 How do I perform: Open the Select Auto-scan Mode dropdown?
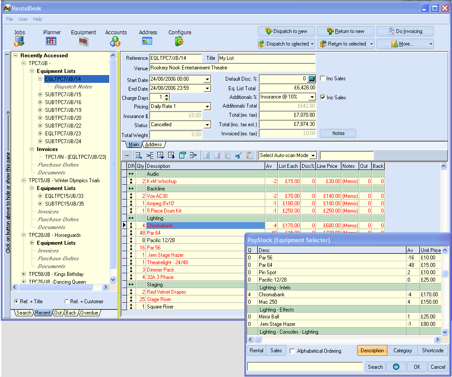[x=313, y=155]
